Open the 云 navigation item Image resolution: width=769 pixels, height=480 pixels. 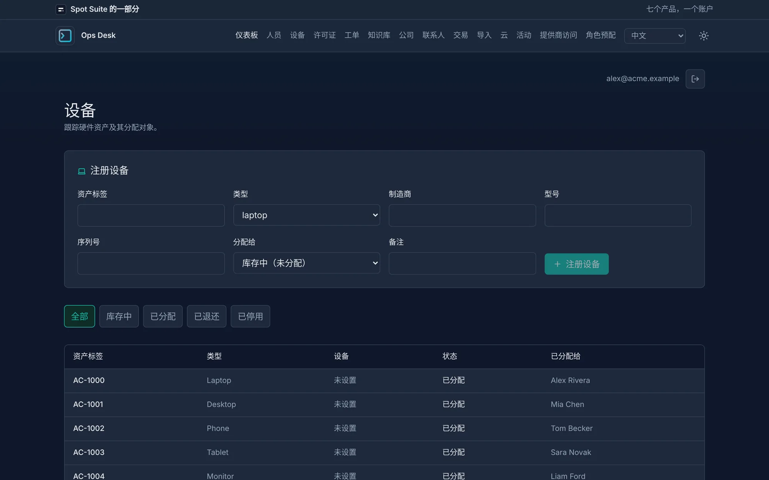click(504, 35)
